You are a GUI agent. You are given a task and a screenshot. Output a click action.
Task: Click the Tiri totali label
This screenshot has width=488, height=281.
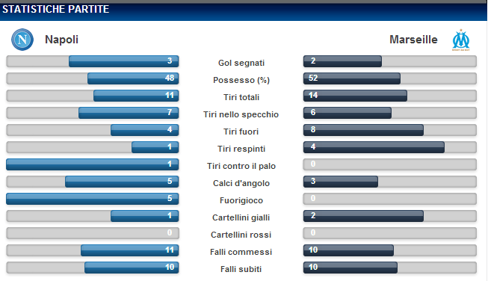point(241,97)
